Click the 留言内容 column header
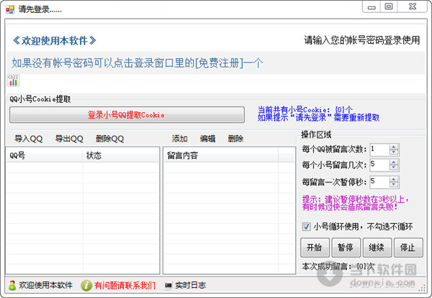Viewport: 432px width, 298px height. [x=221, y=155]
